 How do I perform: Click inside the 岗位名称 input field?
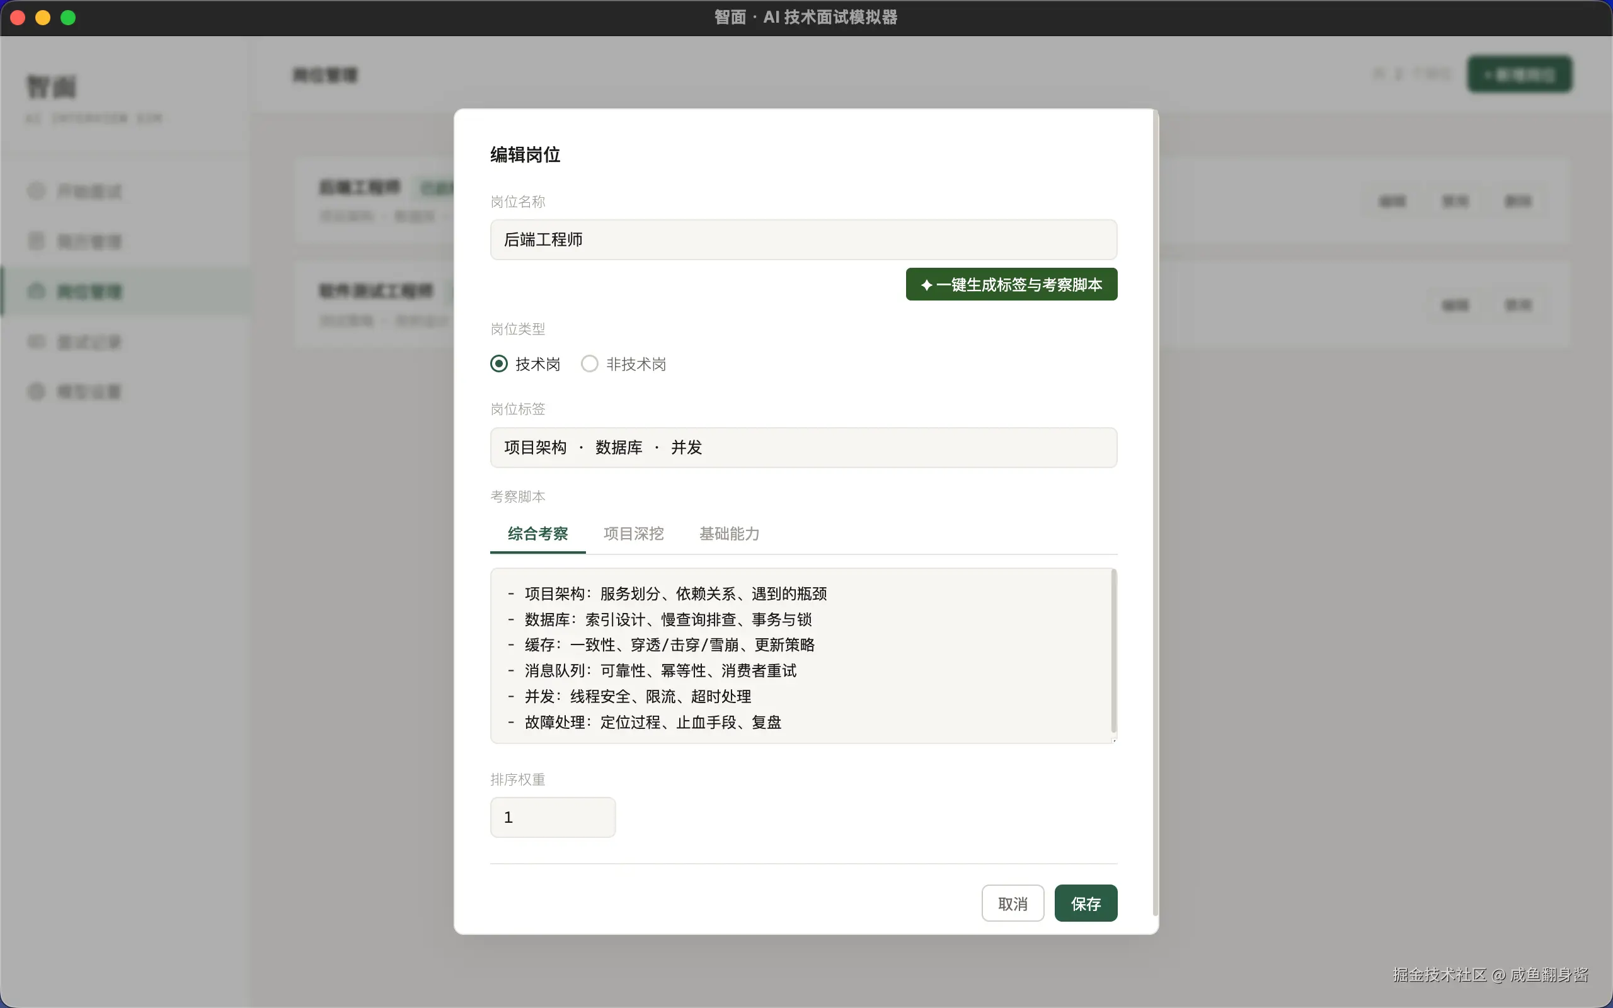coord(803,239)
